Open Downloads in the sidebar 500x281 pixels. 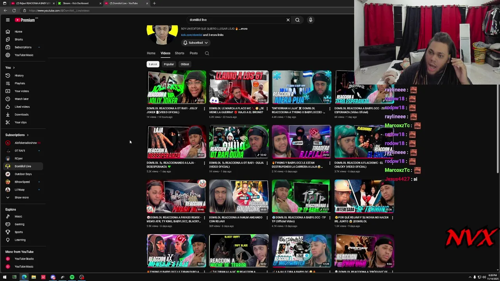[21, 114]
